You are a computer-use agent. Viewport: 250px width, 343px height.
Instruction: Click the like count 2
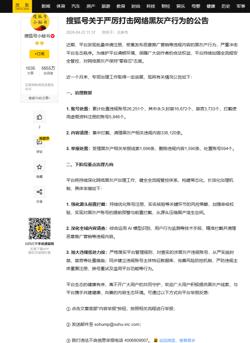[39, 127]
